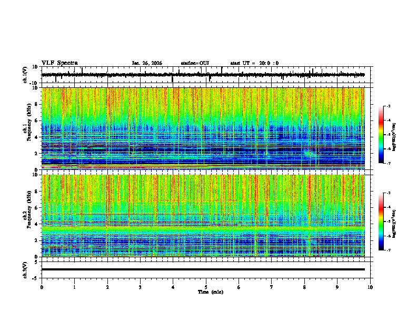417x322 pixels.
Task: Click the ch.1 spectrogram color scale bar
Action: point(381,135)
